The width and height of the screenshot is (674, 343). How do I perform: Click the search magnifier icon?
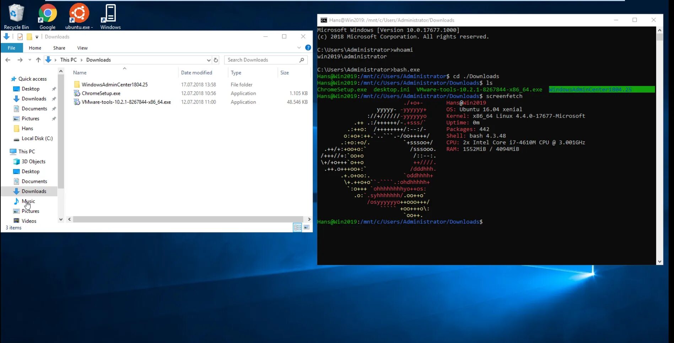pyautogui.click(x=302, y=60)
